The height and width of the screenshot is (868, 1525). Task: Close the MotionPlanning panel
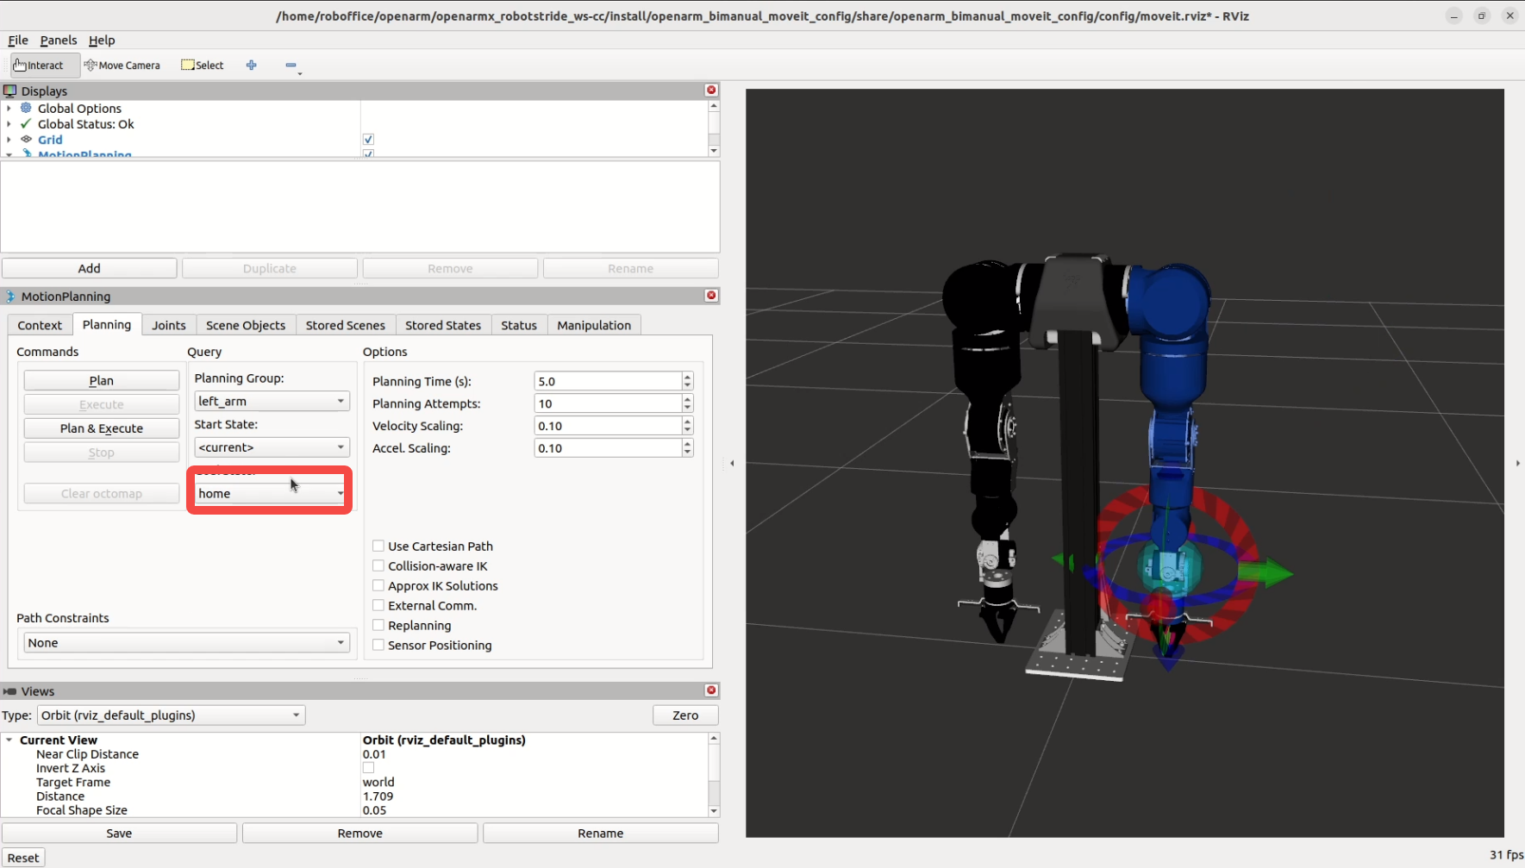(711, 296)
